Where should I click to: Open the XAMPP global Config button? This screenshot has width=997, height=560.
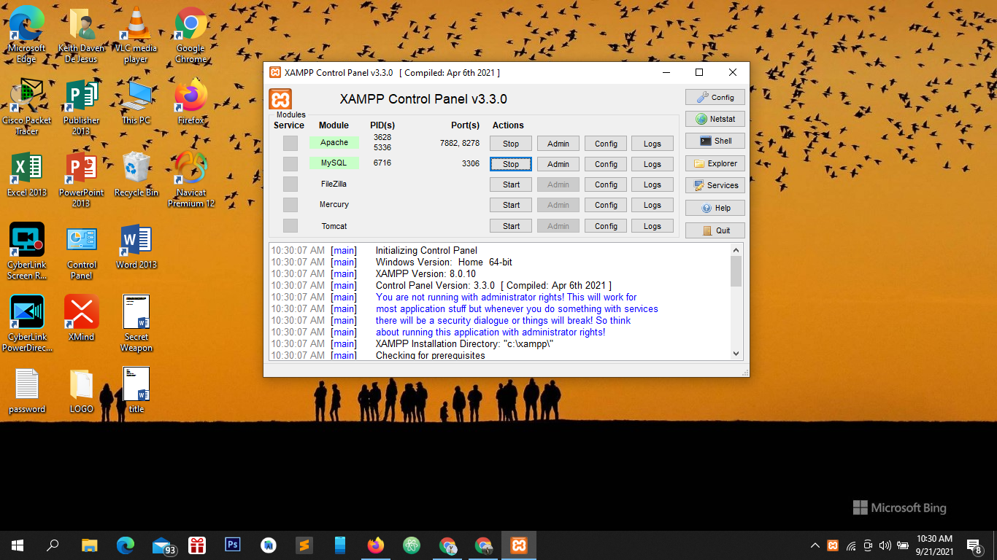[x=715, y=97]
